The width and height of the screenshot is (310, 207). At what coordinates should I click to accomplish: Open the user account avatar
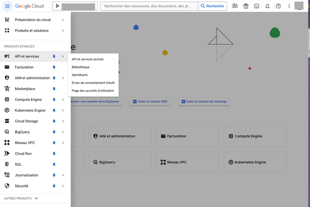coord(299,6)
